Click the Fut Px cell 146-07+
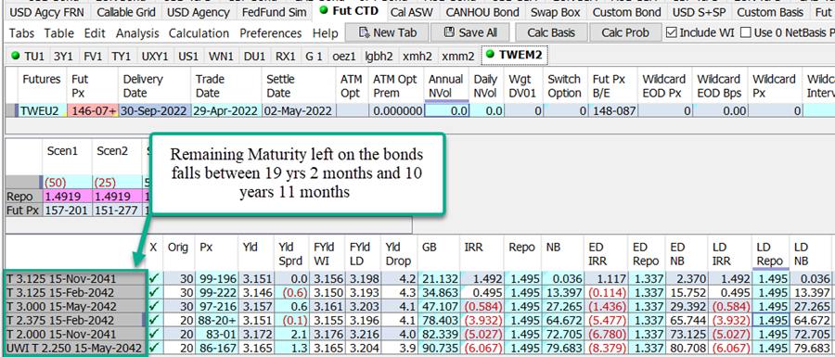This screenshot has width=835, height=357. [93, 111]
